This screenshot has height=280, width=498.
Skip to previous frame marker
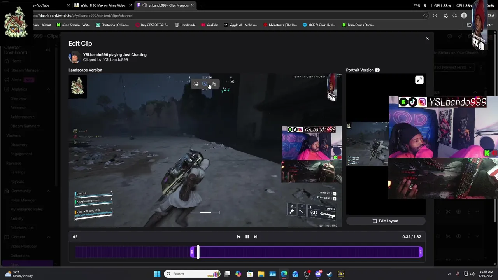pos(238,236)
